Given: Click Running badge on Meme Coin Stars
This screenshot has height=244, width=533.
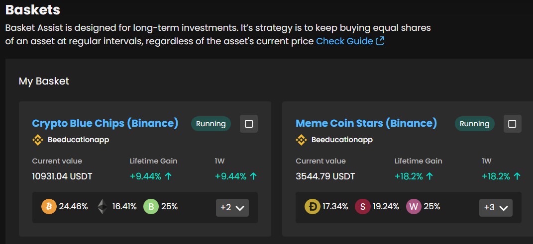Looking at the screenshot, I should click(x=475, y=124).
